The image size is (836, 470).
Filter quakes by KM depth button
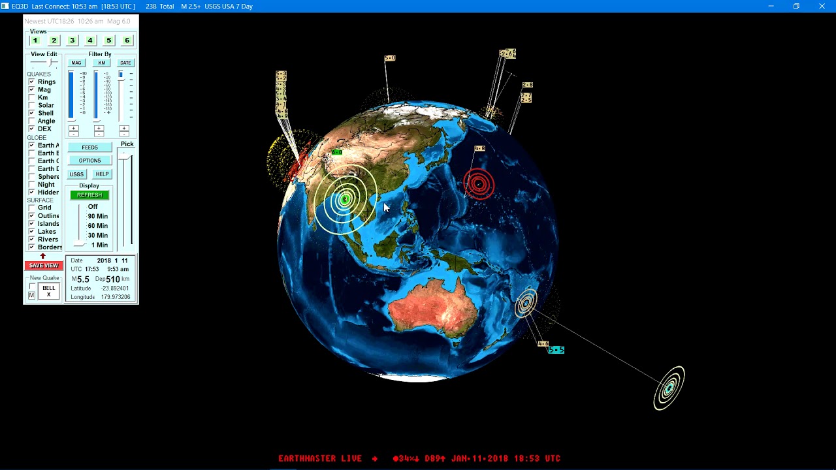pyautogui.click(x=101, y=63)
